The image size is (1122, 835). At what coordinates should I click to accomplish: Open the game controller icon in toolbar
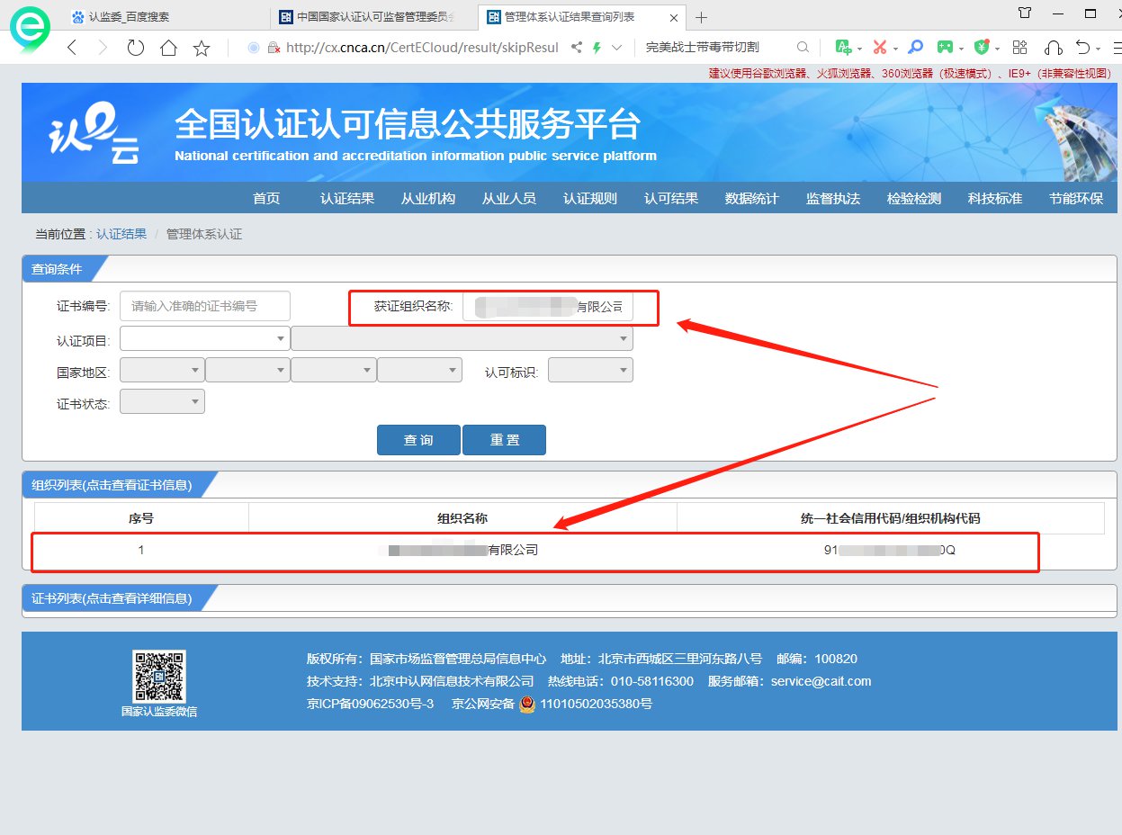tap(945, 48)
